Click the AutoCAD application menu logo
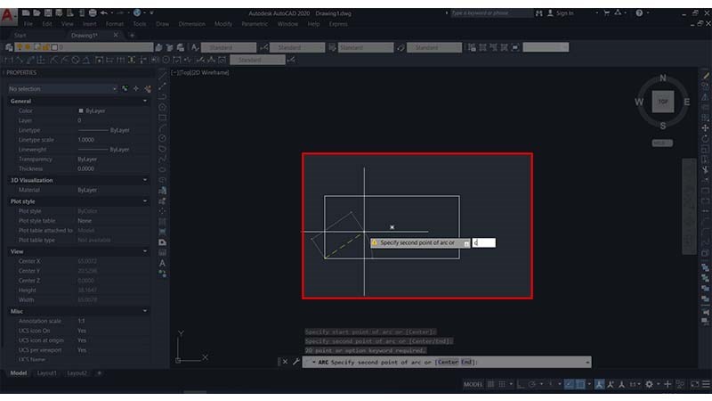 [x=8, y=15]
